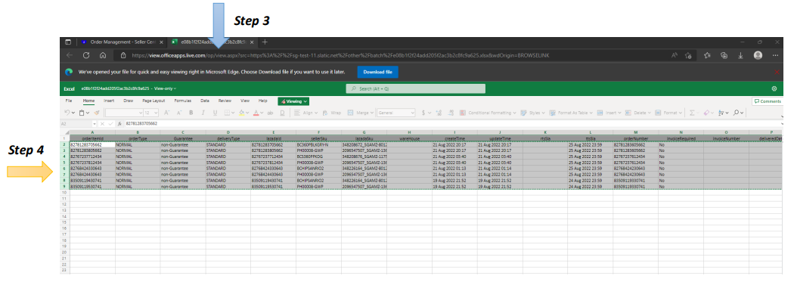Viewport: 794px width, 282px height.
Task: Open the Excel settings gear icon
Action: pyautogui.click(x=774, y=88)
